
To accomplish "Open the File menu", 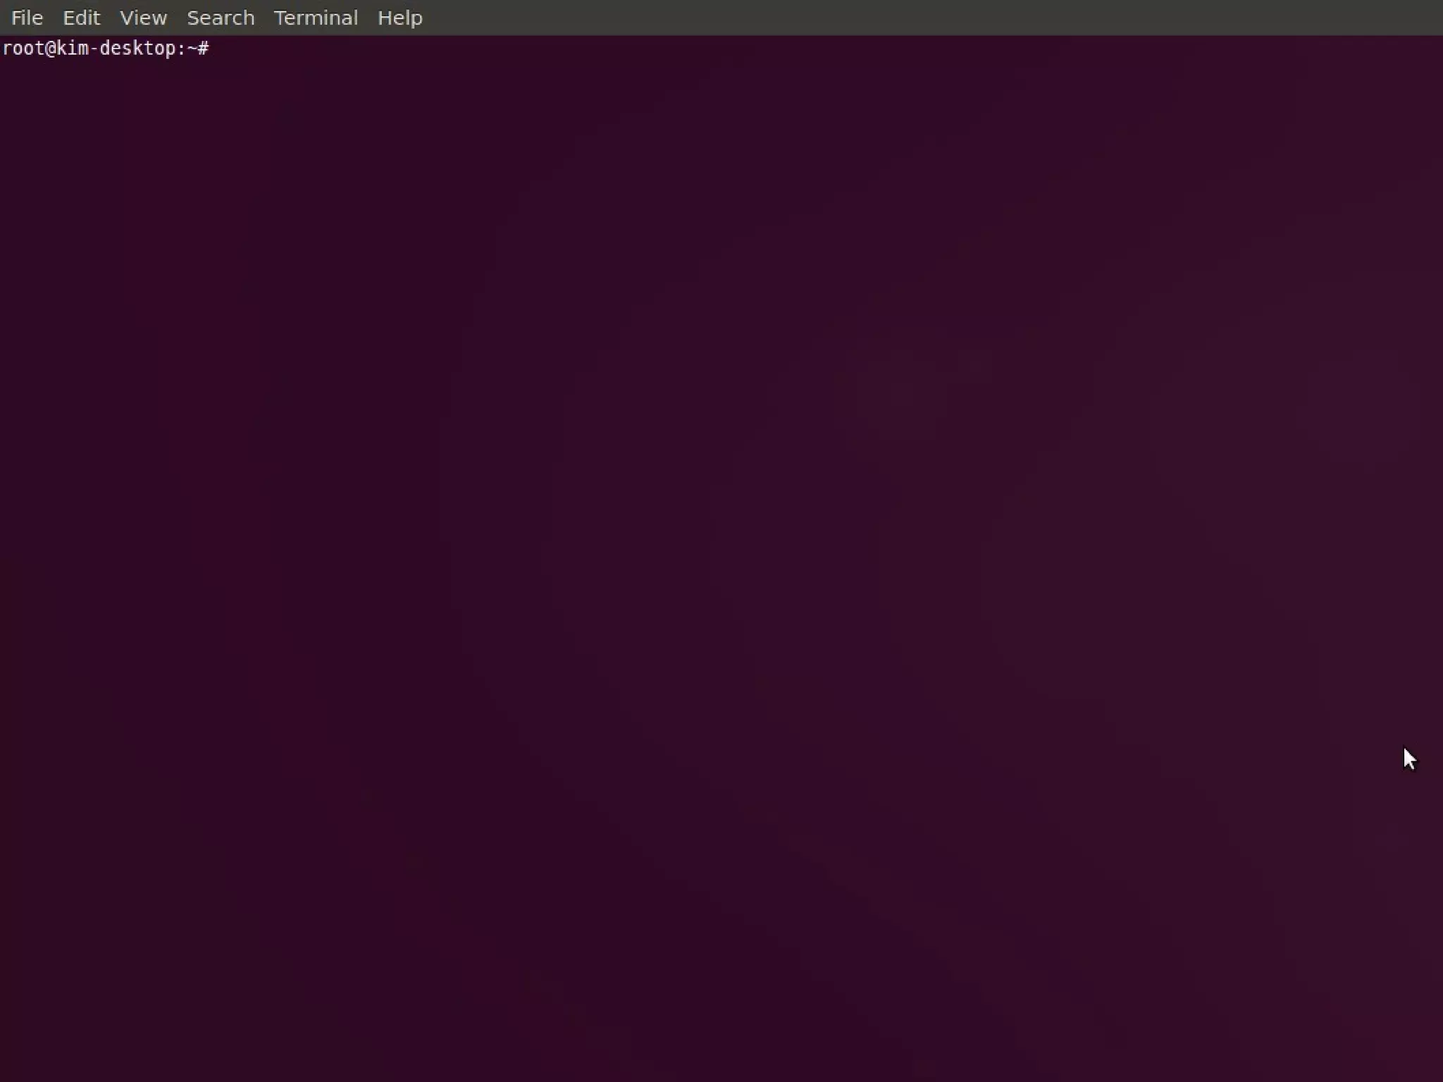I will pyautogui.click(x=27, y=18).
